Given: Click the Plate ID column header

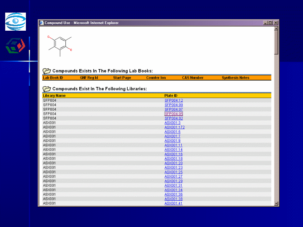Looking at the screenshot, I should click(171, 96).
